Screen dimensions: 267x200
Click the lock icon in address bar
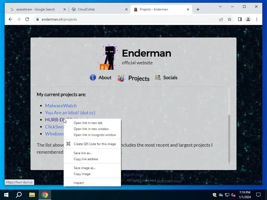point(38,19)
